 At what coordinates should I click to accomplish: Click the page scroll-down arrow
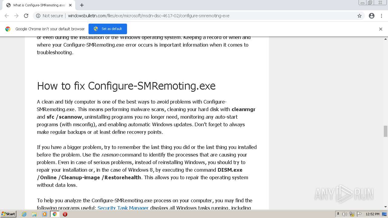[386, 207]
